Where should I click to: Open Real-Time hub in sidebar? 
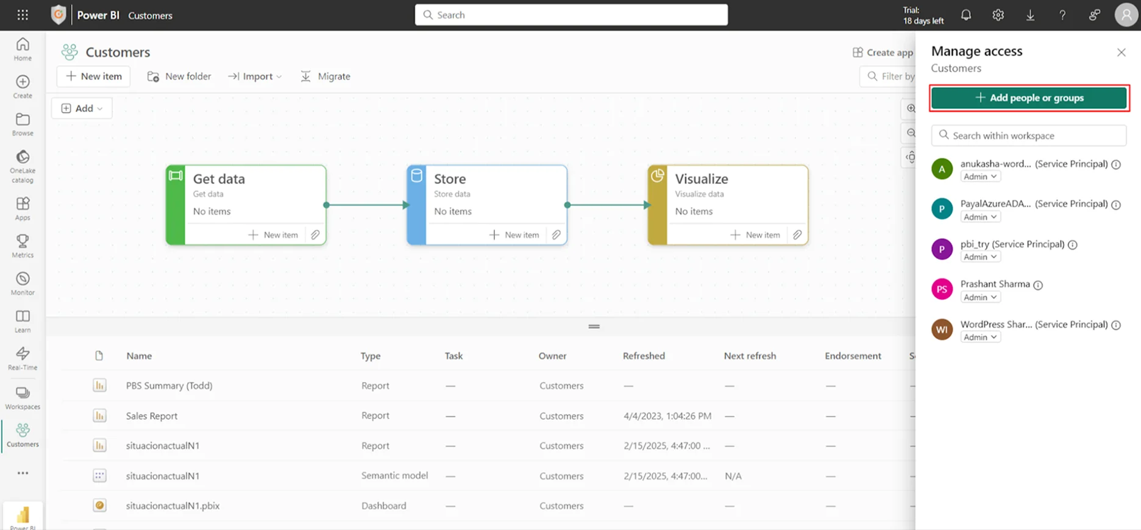click(x=23, y=359)
